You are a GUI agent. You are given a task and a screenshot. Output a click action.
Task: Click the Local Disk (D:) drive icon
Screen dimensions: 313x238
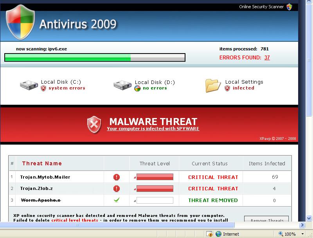tap(122, 85)
